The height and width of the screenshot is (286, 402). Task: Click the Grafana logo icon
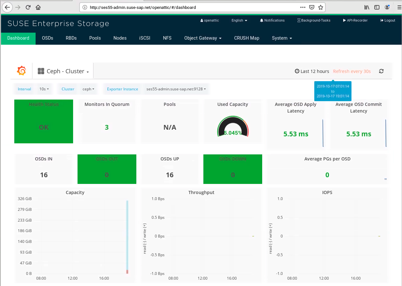21,71
